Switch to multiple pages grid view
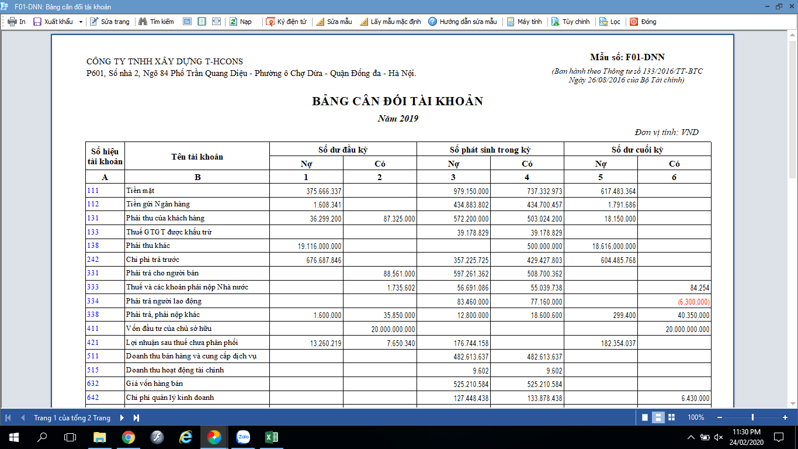 (671, 417)
